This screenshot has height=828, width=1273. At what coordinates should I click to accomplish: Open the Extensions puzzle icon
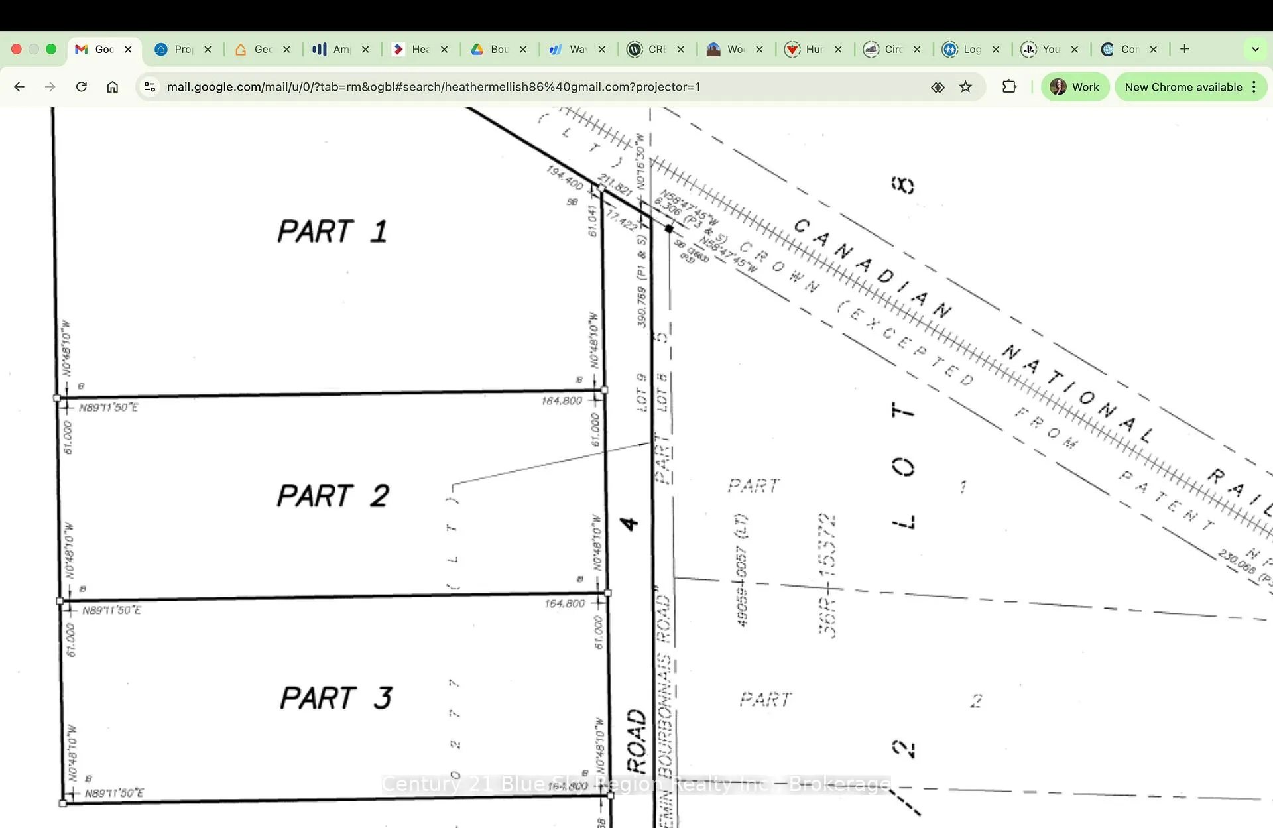click(1009, 87)
